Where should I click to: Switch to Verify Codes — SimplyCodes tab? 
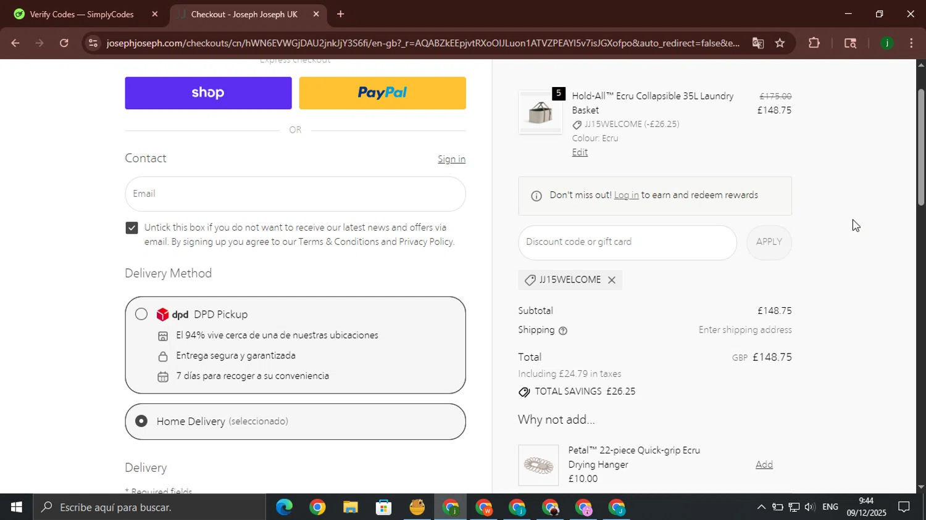coord(81,14)
